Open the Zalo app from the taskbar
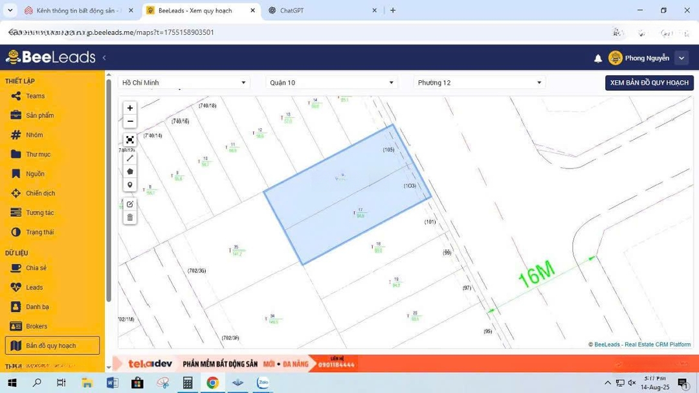This screenshot has height=393, width=699. click(x=263, y=383)
